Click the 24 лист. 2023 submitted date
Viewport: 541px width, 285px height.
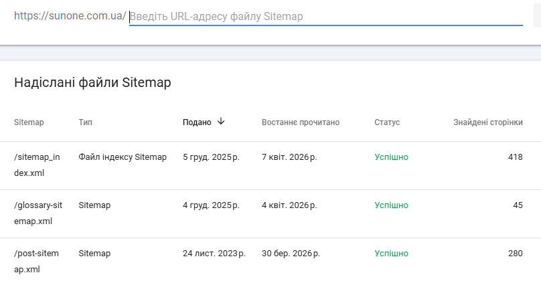(214, 254)
